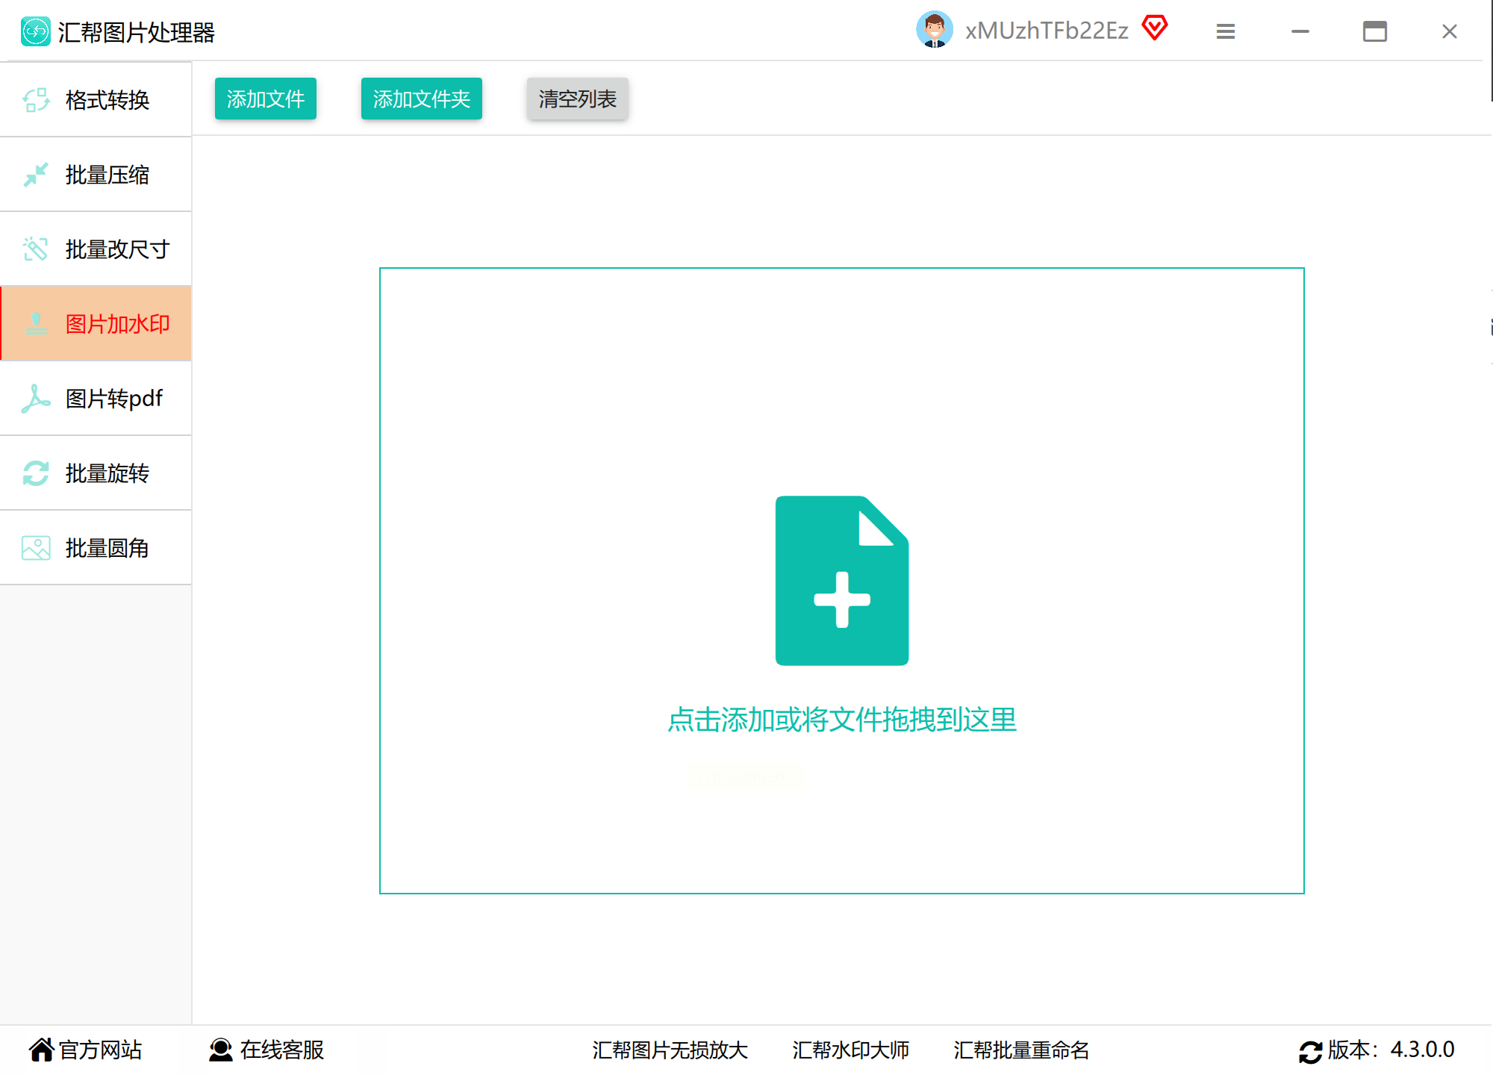Click the batch rounded-corner picture icon
Viewport: 1493px width, 1075px height.
[x=36, y=548]
